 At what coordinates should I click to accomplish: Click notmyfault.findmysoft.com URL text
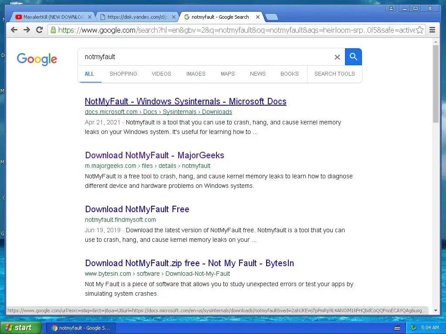120,220
